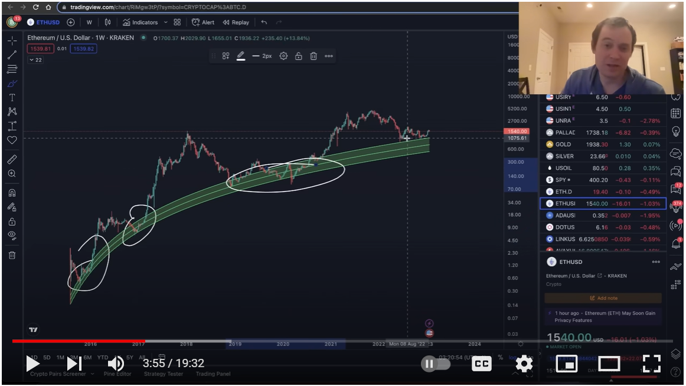Image resolution: width=686 pixels, height=386 pixels.
Task: Select the trend line drawing tool
Action: pyautogui.click(x=12, y=55)
